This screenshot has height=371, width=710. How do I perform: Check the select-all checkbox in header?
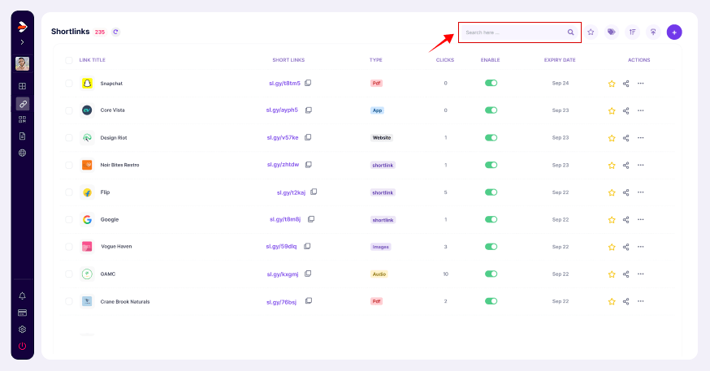tap(69, 60)
